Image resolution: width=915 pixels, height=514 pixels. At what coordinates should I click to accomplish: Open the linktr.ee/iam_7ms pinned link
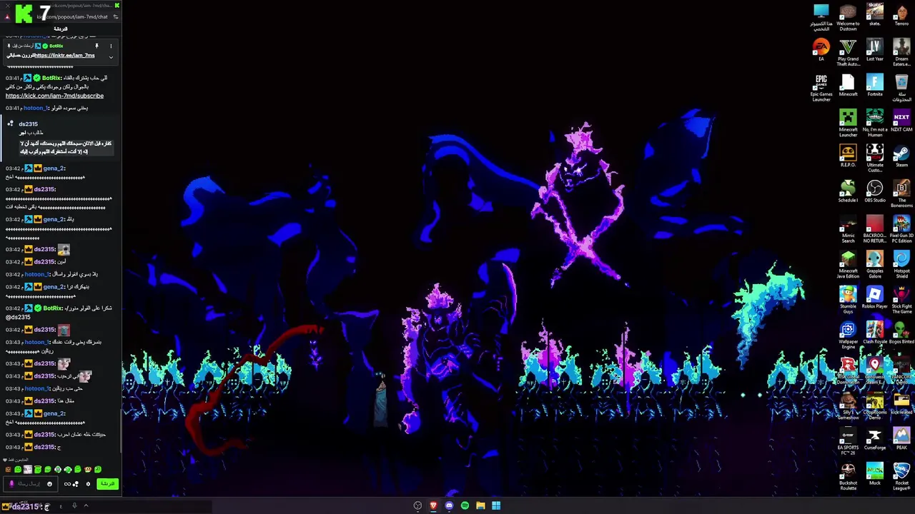64,56
